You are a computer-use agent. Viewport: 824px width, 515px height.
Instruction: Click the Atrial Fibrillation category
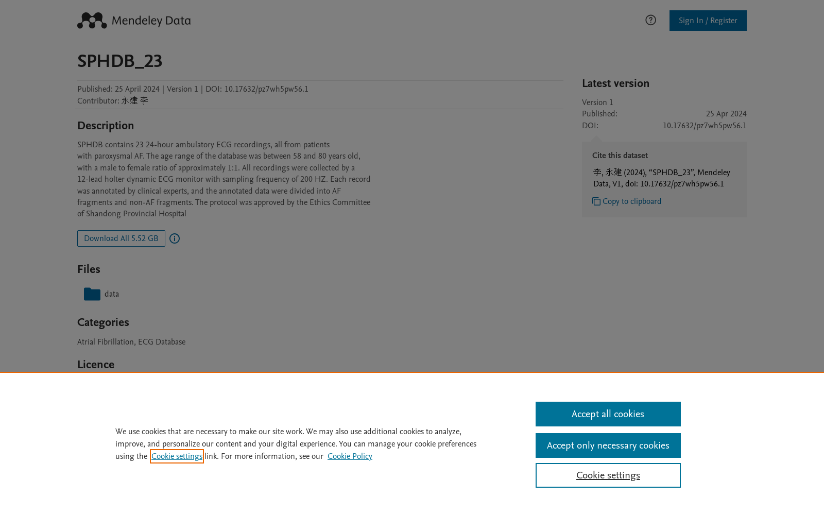pos(106,342)
